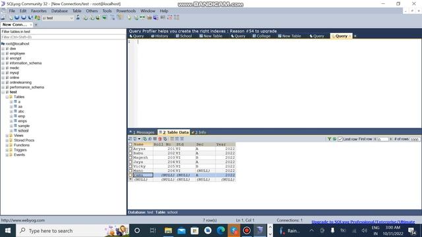Add a new connection tab with plus
This screenshot has width=422, height=237.
pyautogui.click(x=36, y=25)
